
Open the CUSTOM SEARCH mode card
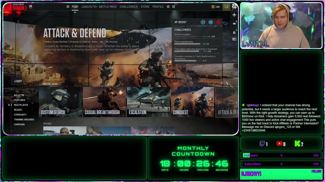point(60,102)
